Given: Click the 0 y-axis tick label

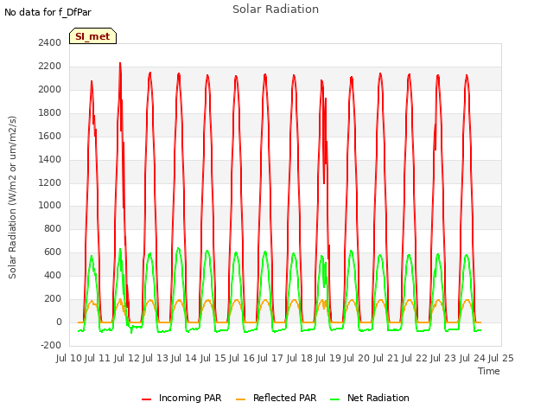Looking at the screenshot, I should coord(59,322).
